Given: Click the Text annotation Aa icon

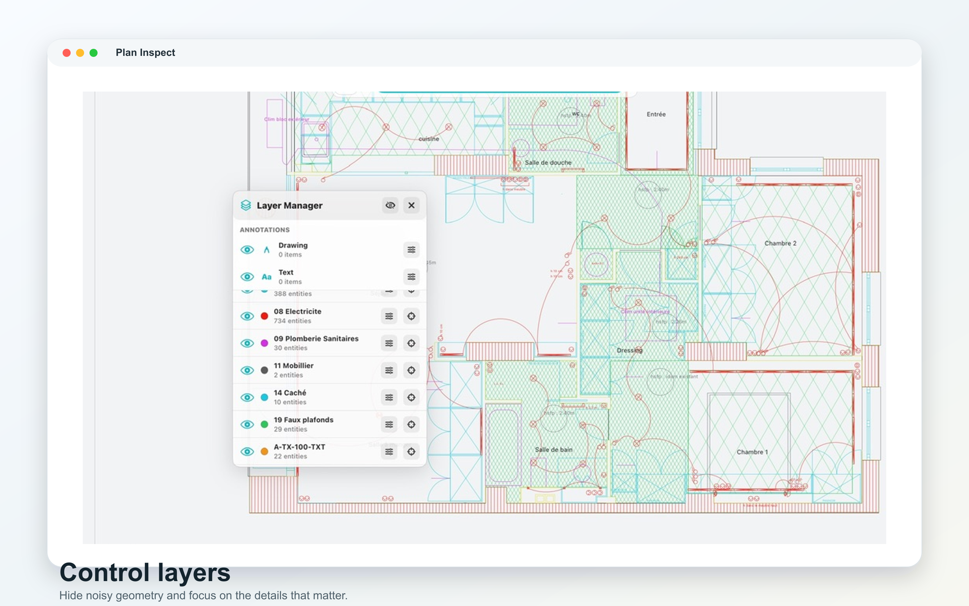Looking at the screenshot, I should coord(267,277).
